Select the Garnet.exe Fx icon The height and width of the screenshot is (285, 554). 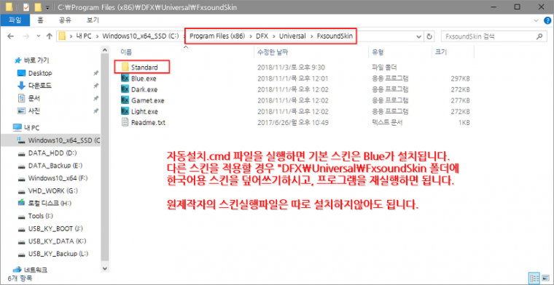pyautogui.click(x=125, y=100)
